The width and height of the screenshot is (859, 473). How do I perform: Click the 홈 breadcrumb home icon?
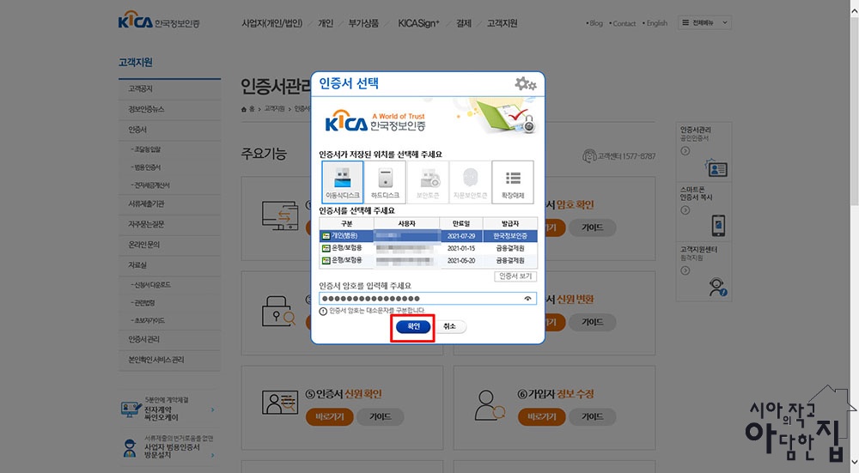tap(244, 109)
